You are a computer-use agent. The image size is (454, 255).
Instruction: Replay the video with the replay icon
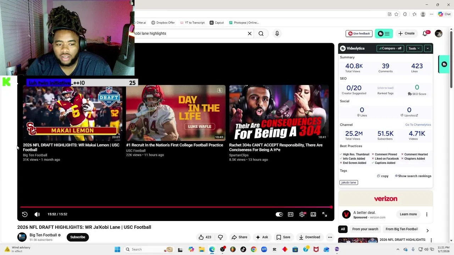pyautogui.click(x=25, y=214)
